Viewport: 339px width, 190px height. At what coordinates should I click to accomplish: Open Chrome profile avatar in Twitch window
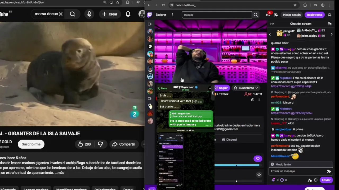click(x=323, y=5)
